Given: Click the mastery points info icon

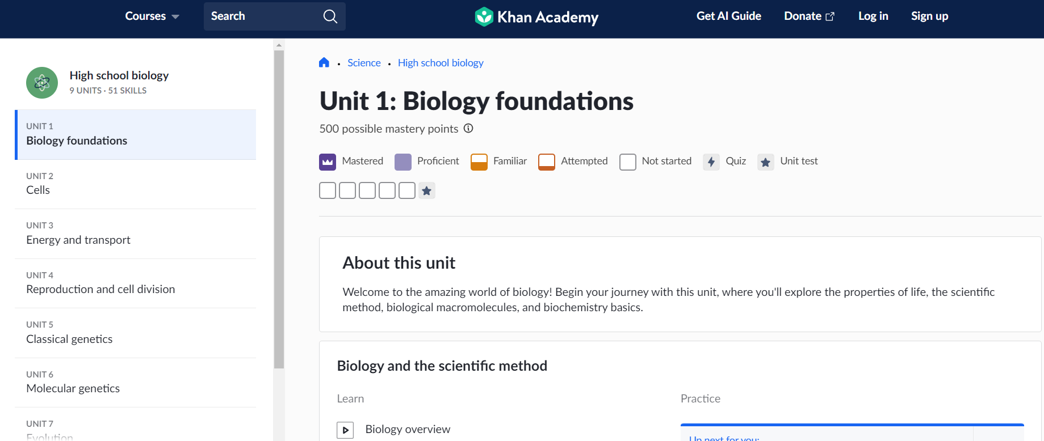Looking at the screenshot, I should tap(468, 129).
